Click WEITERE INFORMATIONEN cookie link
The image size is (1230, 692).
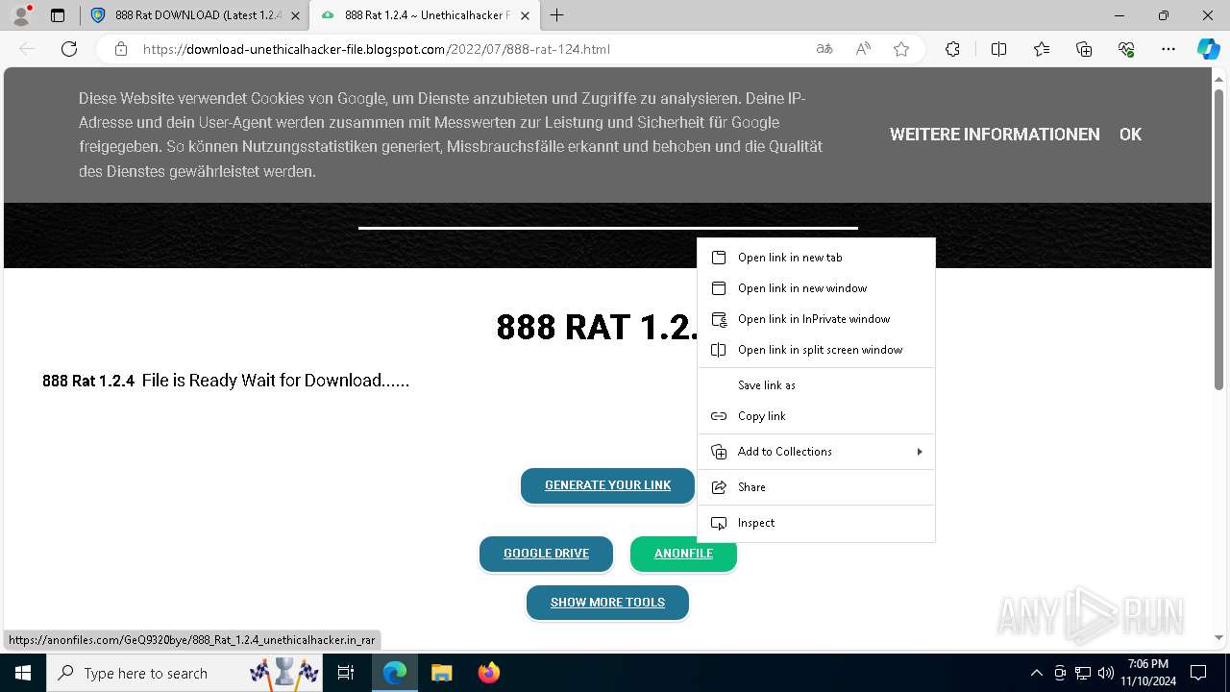click(995, 135)
